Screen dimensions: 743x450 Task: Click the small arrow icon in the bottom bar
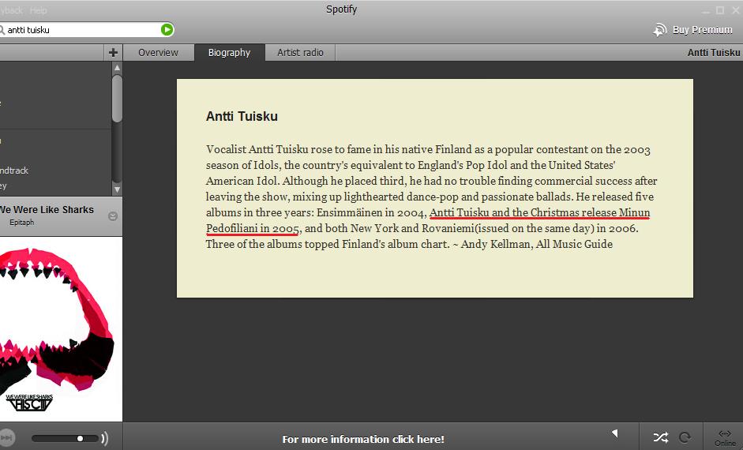[x=615, y=433]
